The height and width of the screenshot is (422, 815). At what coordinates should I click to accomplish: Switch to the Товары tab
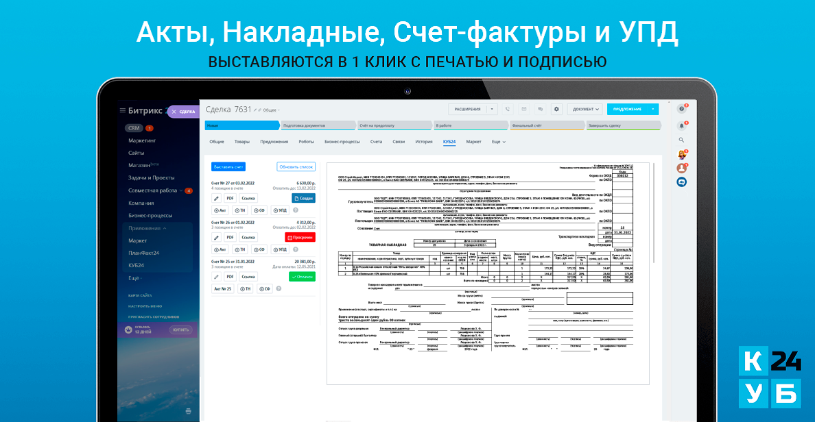(x=241, y=142)
